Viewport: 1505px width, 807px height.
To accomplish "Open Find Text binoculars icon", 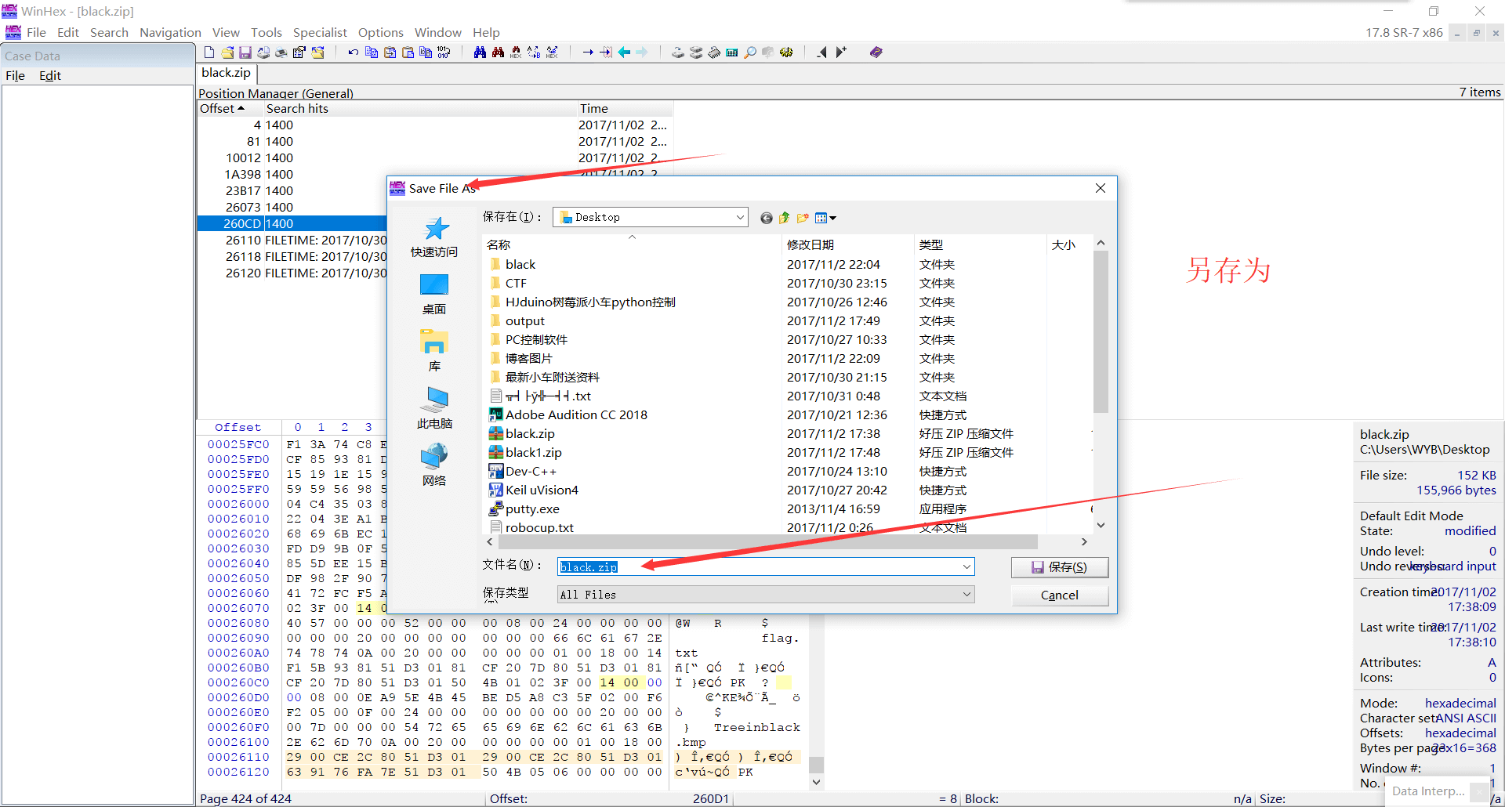I will click(480, 52).
